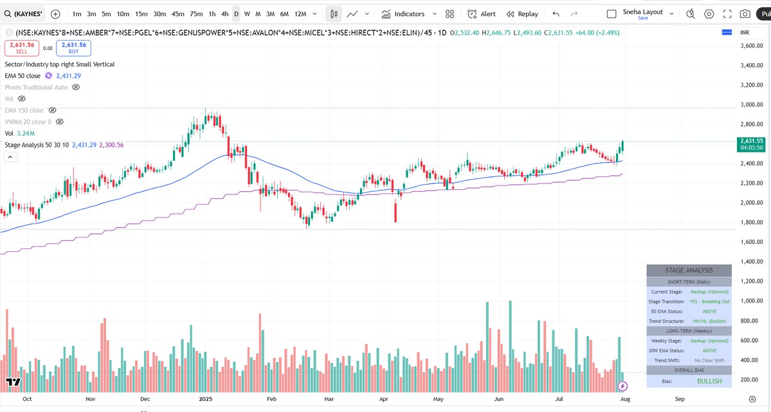The height and width of the screenshot is (412, 771).
Task: Click the STAGE ANALYSIS table header
Action: pyautogui.click(x=689, y=270)
